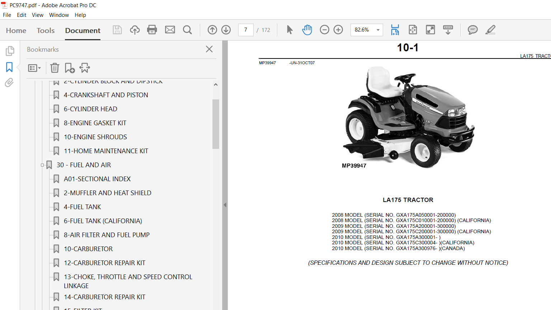Image resolution: width=551 pixels, height=310 pixels.
Task: Print the document using printer icon
Action: [152, 30]
